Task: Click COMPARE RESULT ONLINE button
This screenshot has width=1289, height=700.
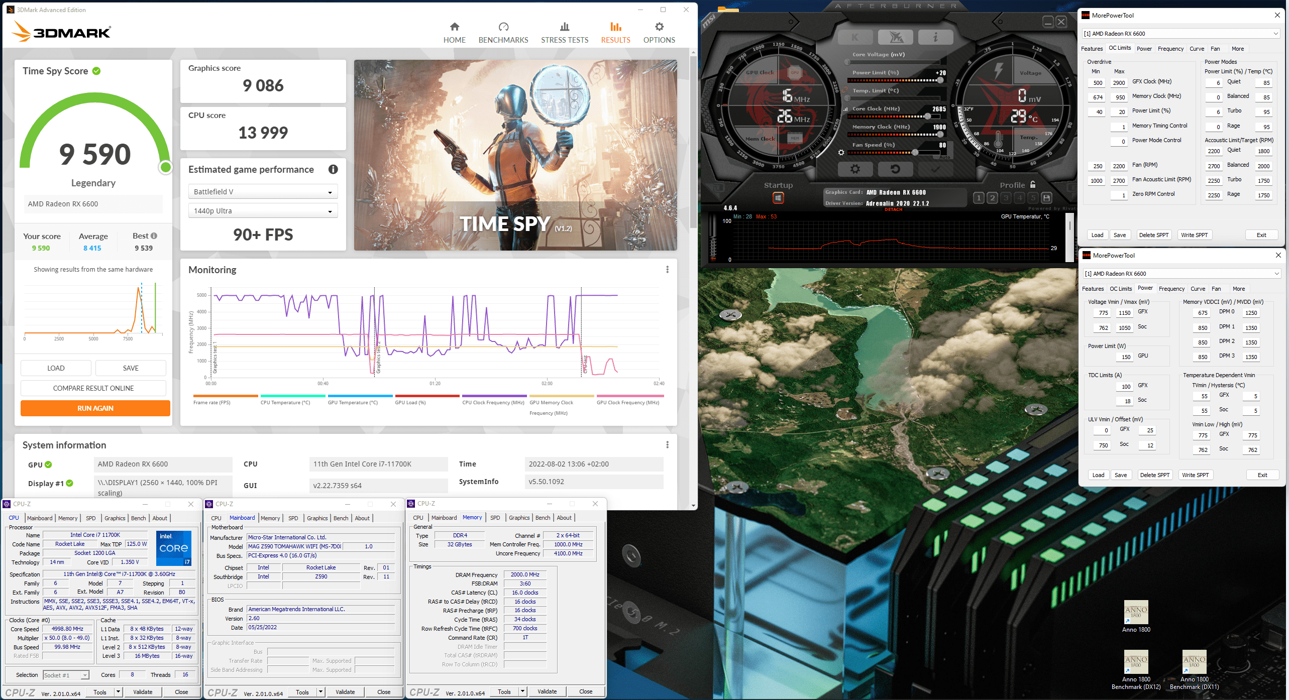Action: [x=93, y=388]
